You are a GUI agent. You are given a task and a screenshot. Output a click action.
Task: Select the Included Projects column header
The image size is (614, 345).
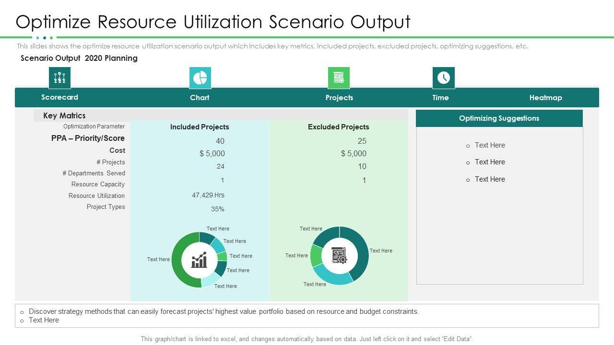(x=200, y=127)
